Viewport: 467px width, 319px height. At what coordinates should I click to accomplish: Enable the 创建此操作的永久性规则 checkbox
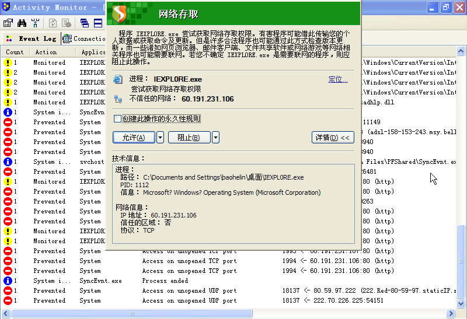coord(117,119)
